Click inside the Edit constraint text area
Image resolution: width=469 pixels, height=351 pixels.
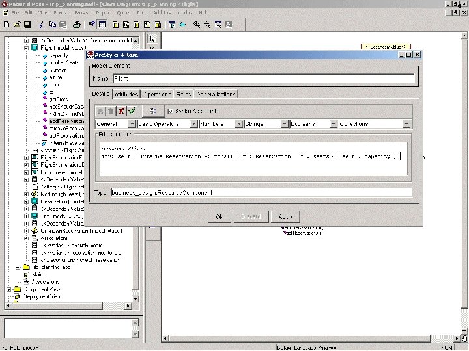coord(253,159)
